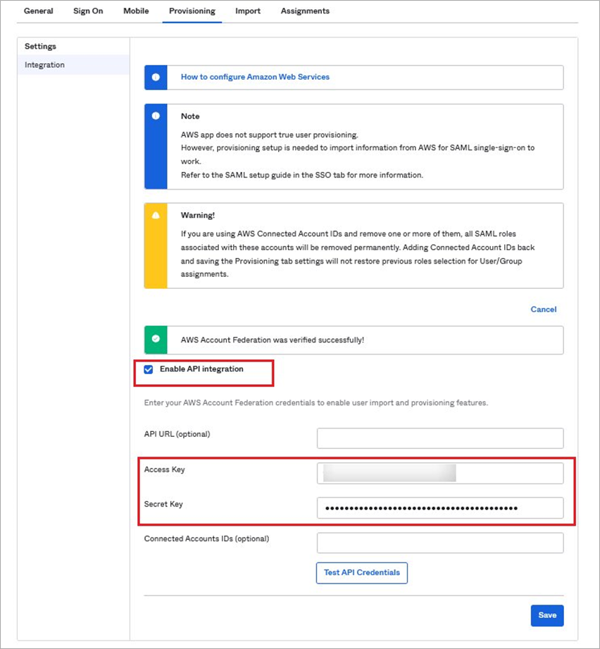Click Test API Credentials button

(362, 573)
